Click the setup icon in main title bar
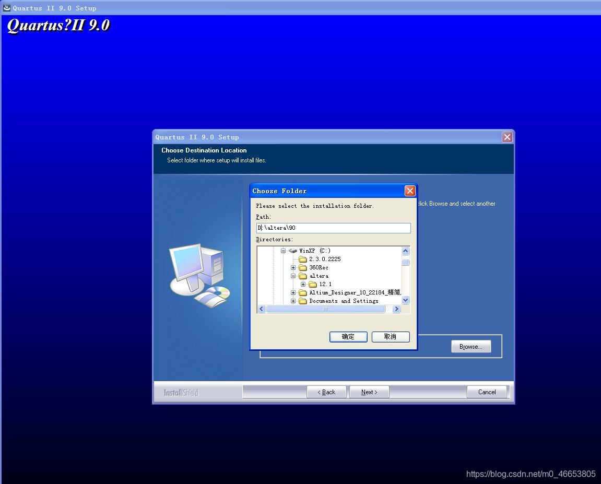 point(7,8)
